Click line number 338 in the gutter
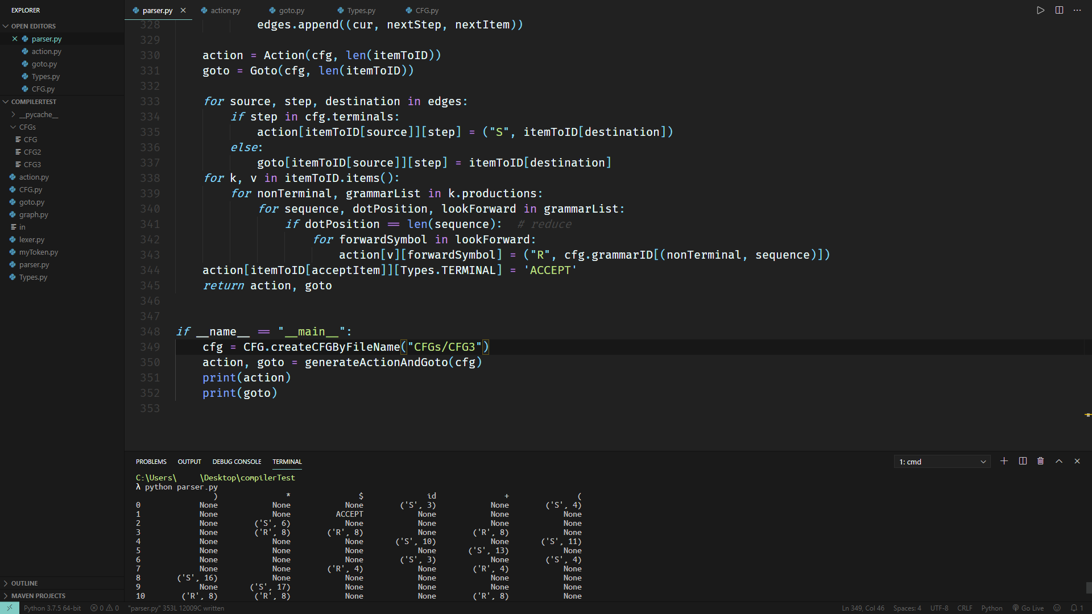The width and height of the screenshot is (1092, 614). pyautogui.click(x=150, y=178)
